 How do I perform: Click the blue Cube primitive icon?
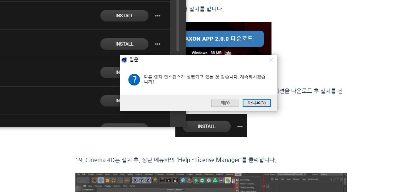click(x=183, y=180)
